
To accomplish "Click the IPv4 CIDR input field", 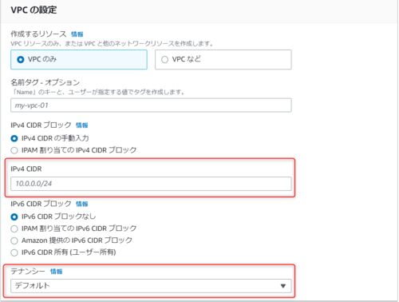I will point(151,184).
